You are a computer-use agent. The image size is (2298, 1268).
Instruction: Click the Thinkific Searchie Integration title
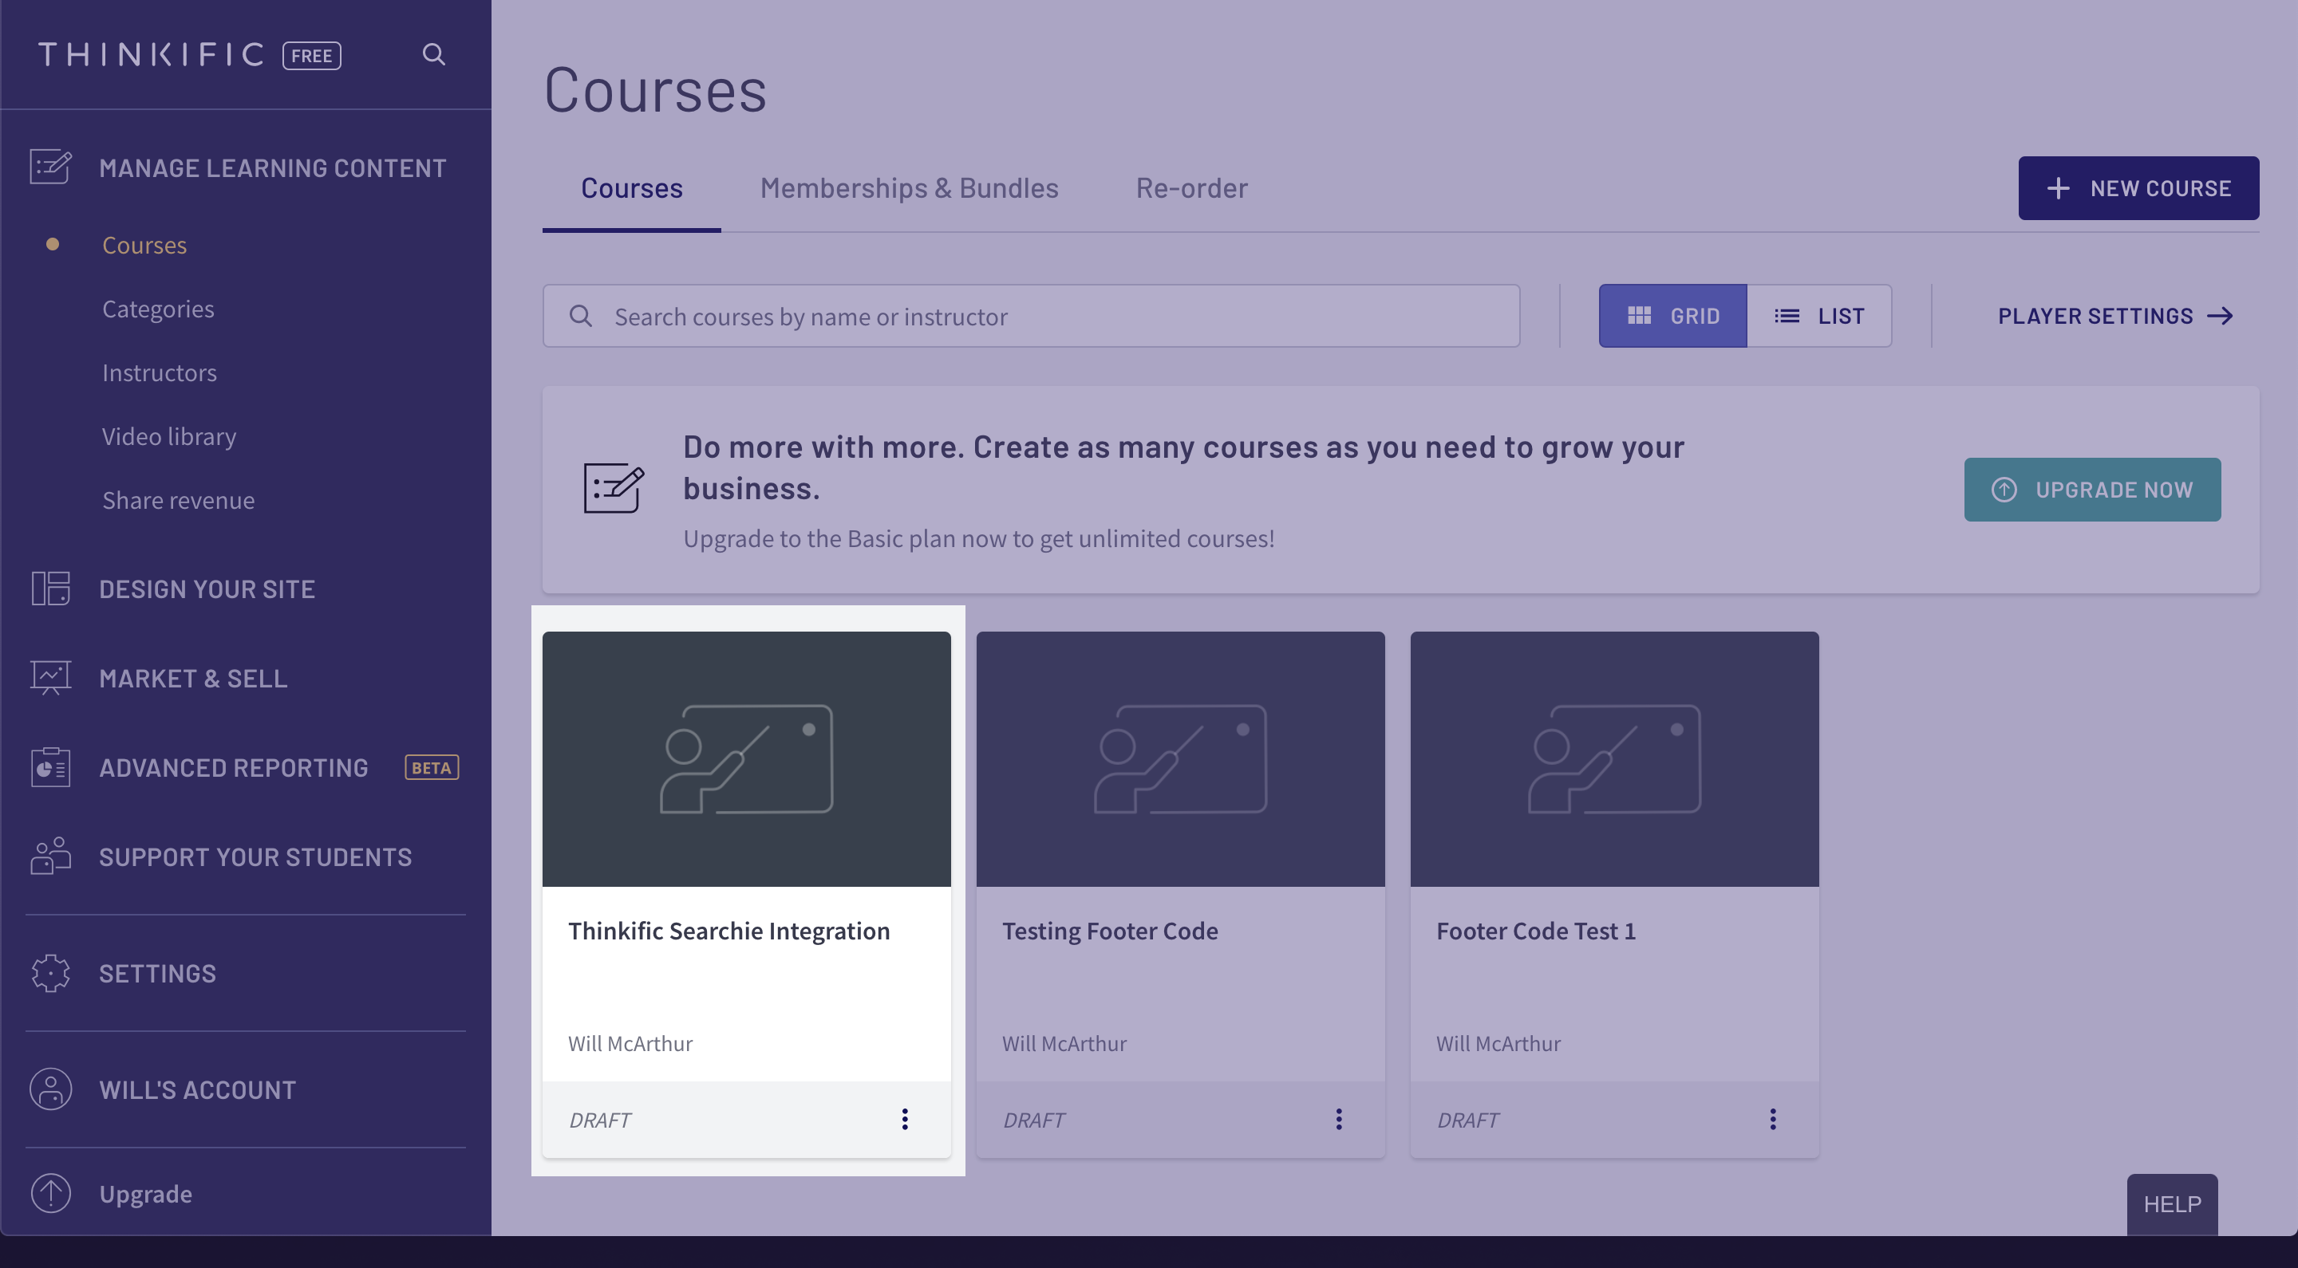728,930
